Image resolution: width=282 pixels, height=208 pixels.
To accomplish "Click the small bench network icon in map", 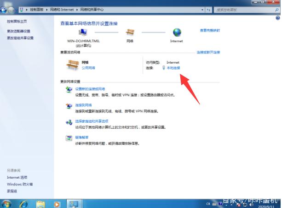I will click(x=130, y=32).
